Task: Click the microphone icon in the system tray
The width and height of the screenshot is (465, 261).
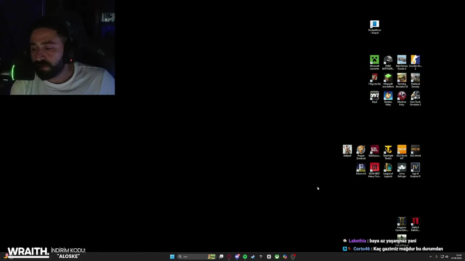Action: click(x=436, y=257)
